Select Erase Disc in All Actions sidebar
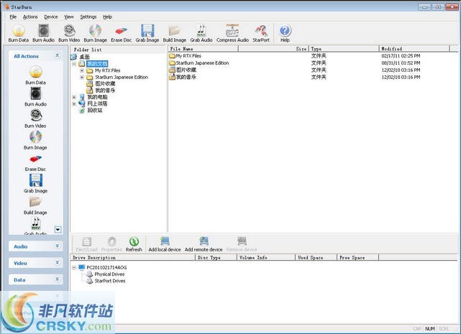 click(35, 163)
